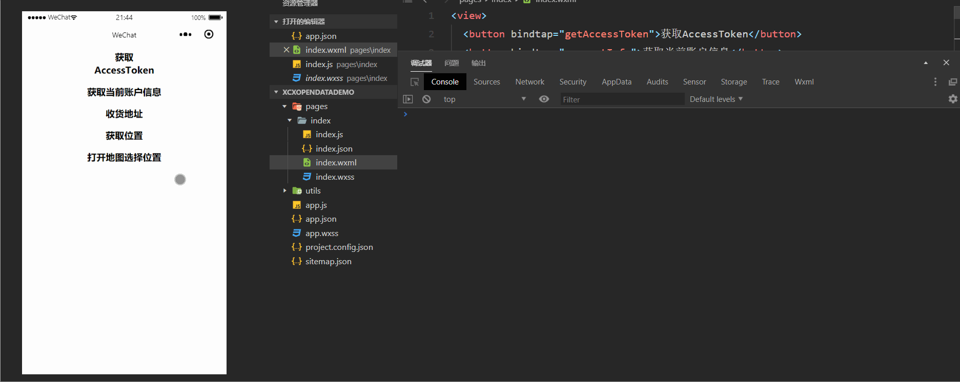Open console settings gear
This screenshot has width=960, height=382.
tap(953, 99)
